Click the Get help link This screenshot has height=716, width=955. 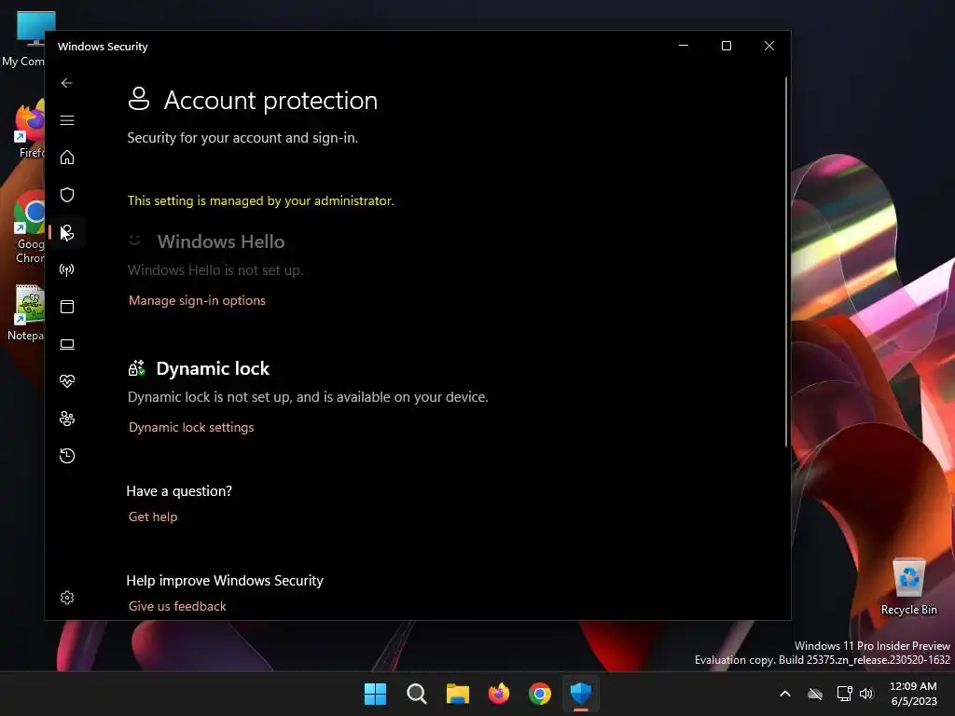[153, 516]
